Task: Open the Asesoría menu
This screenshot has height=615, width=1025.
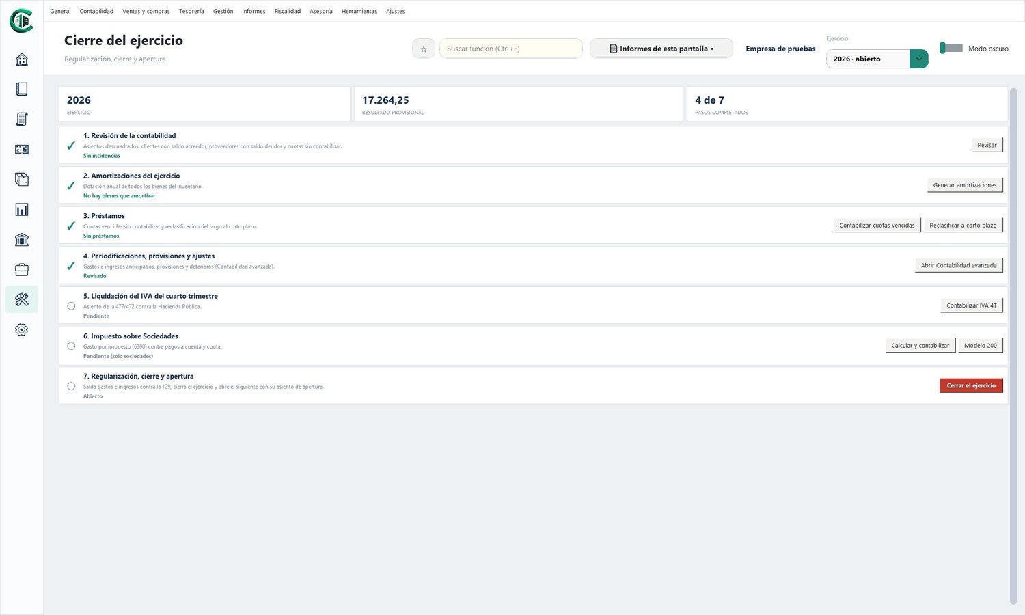Action: point(321,11)
